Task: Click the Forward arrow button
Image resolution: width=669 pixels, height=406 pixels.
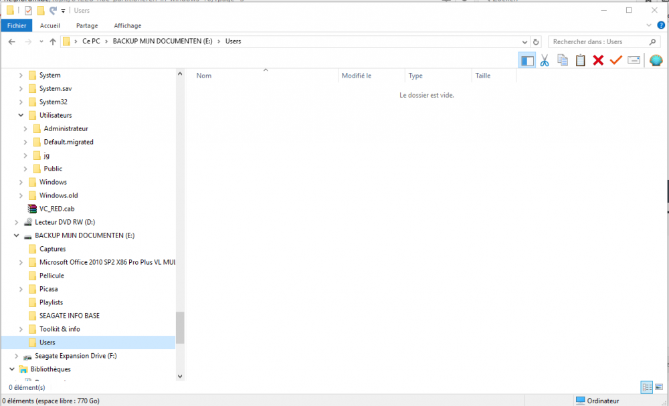Action: 28,41
